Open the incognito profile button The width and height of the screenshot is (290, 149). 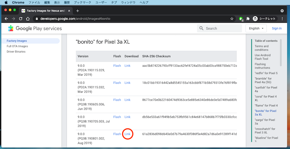(x=264, y=18)
